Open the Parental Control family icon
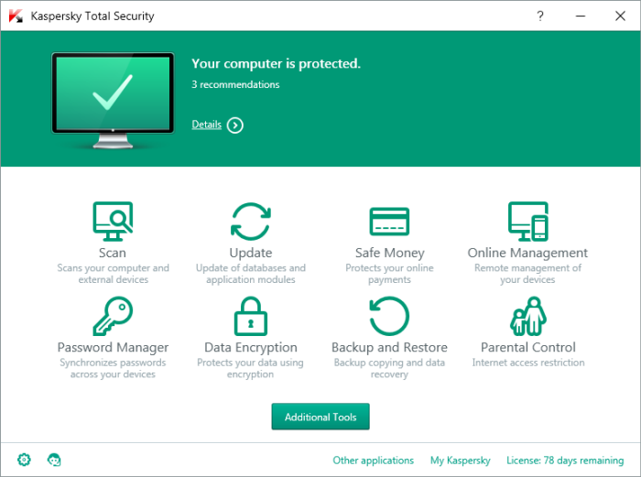This screenshot has height=477, width=641. (527, 316)
